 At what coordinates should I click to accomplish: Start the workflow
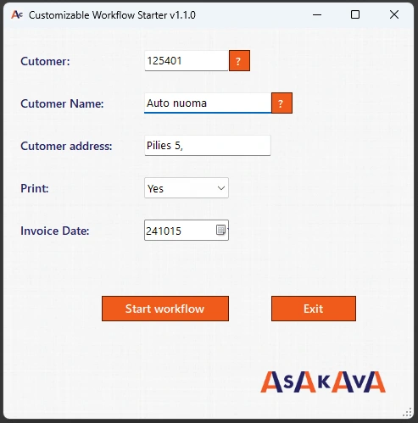165,309
